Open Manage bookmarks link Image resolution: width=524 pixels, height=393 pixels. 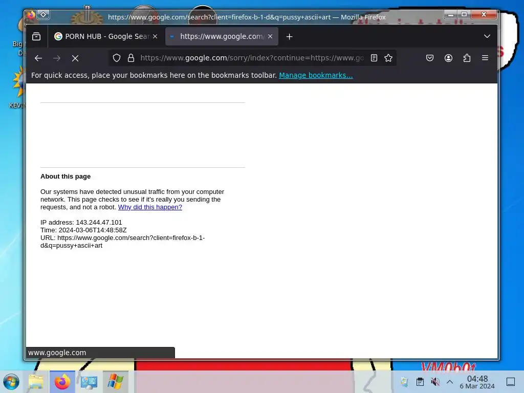pyautogui.click(x=316, y=75)
